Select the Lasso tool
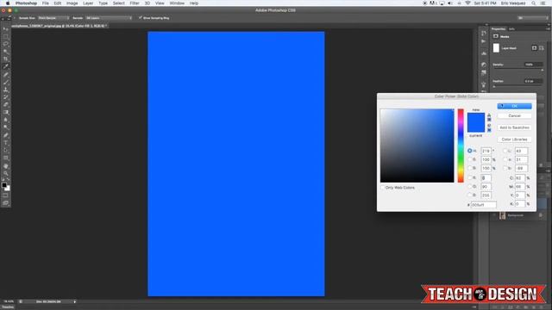552x310 pixels. (6, 44)
